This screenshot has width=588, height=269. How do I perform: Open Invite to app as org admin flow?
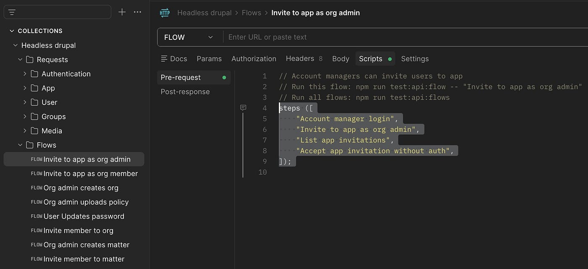tap(74, 159)
